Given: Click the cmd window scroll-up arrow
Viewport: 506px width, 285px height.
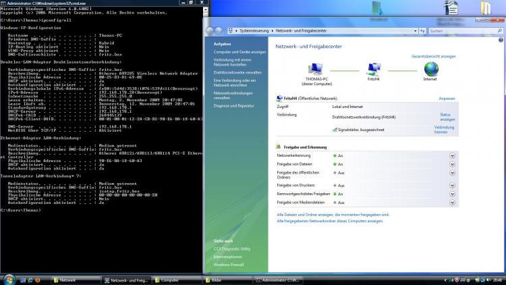Looking at the screenshot, I should tap(206, 9).
